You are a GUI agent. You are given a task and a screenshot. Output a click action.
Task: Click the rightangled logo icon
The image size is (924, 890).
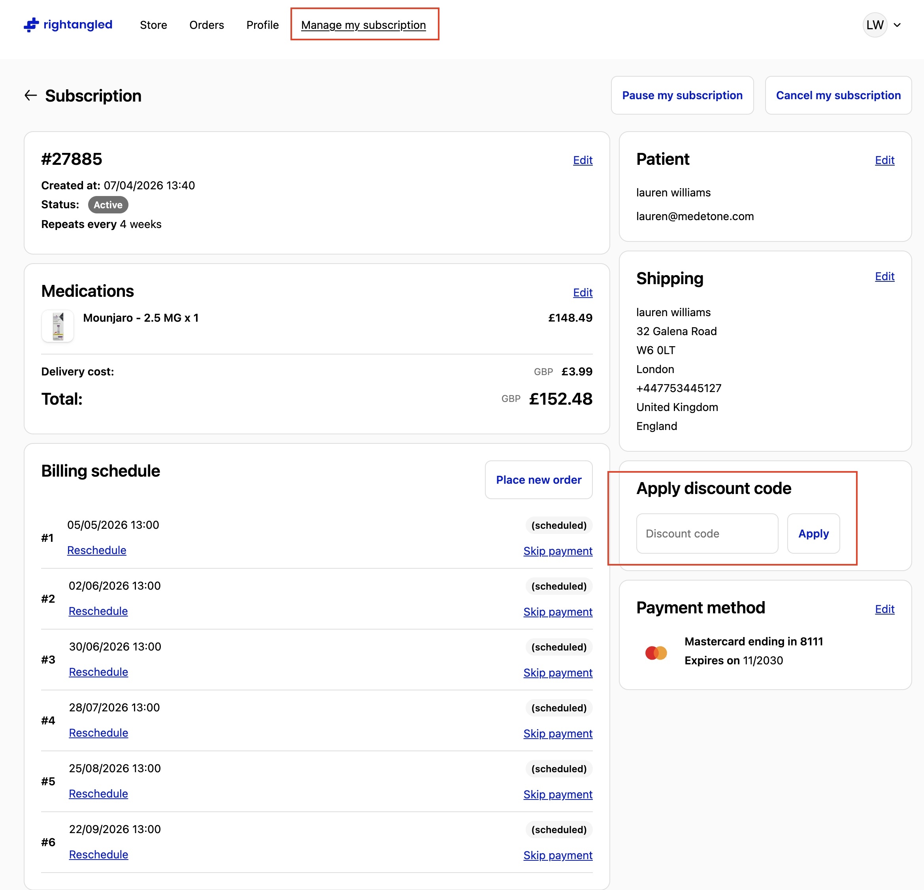pyautogui.click(x=31, y=25)
